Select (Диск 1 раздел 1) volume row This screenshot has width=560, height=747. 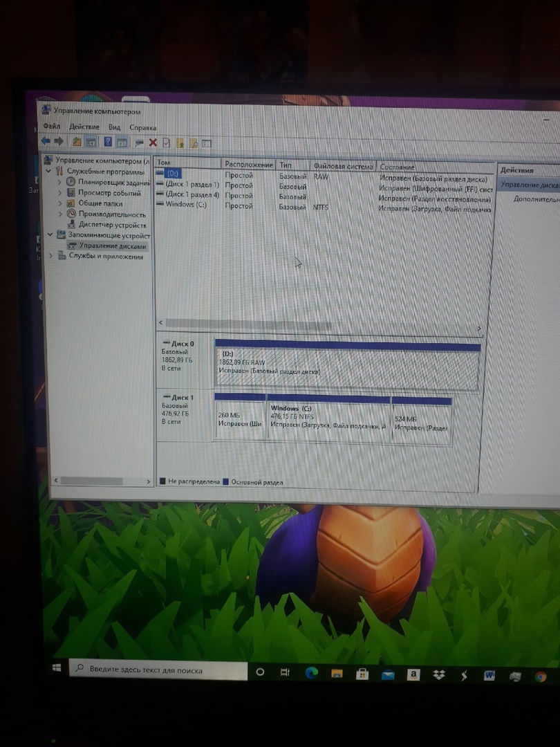(324, 186)
